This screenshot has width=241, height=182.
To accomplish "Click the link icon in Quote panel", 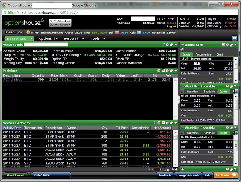I will (182, 49).
